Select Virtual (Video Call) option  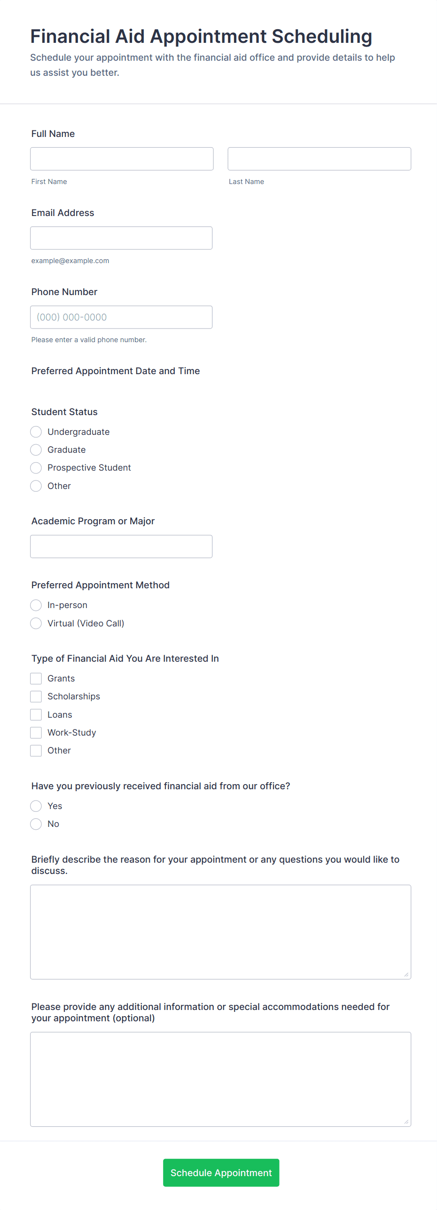pyautogui.click(x=36, y=624)
